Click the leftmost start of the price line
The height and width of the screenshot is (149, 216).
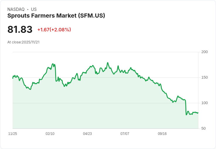pos(13,78)
